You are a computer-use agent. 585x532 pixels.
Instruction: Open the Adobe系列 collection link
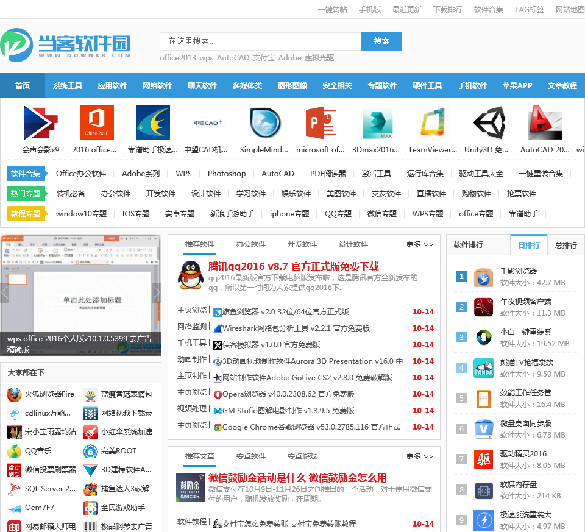pyautogui.click(x=141, y=174)
